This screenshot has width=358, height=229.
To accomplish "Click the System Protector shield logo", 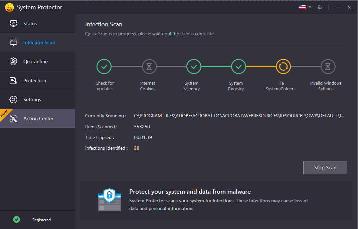I will (x=9, y=7).
